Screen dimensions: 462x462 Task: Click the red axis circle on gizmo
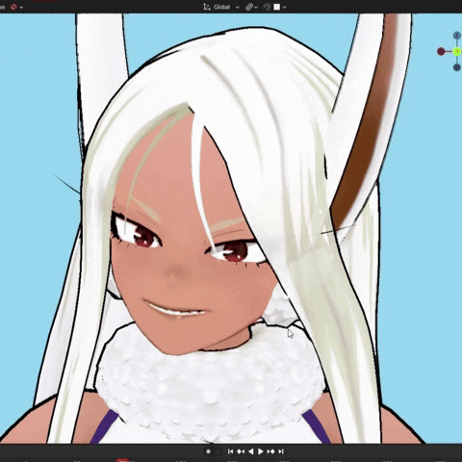point(441,51)
